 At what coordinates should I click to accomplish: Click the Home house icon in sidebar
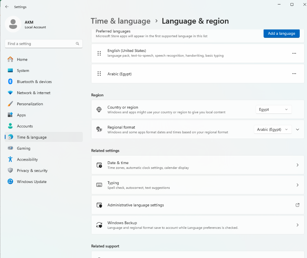[10, 60]
